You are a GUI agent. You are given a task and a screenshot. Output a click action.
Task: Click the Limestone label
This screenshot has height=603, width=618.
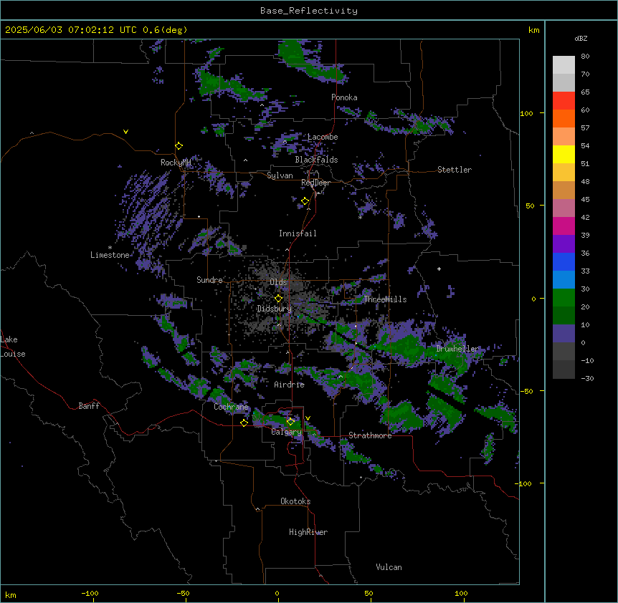[x=110, y=255]
